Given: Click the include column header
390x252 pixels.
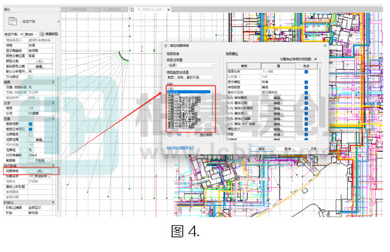Looking at the screenshot, I should coord(306,66).
